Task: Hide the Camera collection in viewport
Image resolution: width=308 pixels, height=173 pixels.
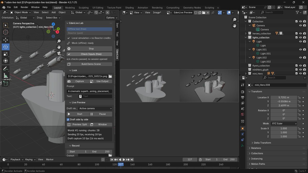Action: pyautogui.click(x=300, y=25)
